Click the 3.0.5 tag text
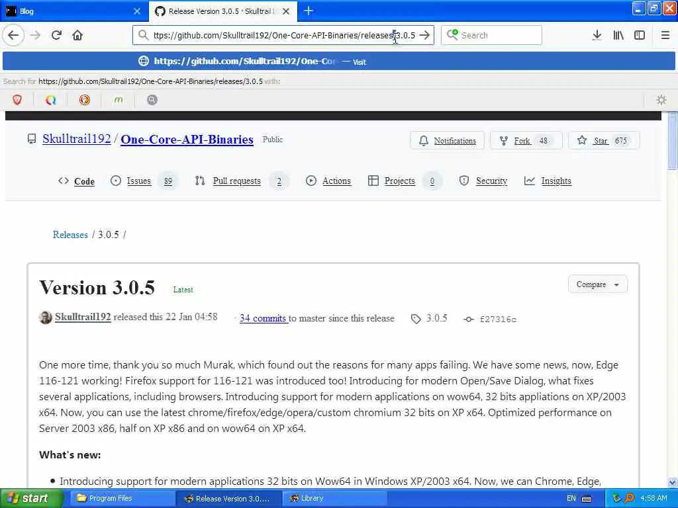 tap(436, 318)
